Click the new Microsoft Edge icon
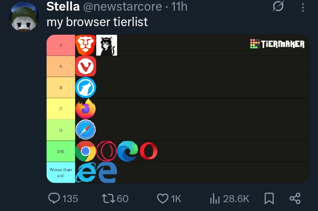Viewport: 318px width, 211px height. pos(128,151)
